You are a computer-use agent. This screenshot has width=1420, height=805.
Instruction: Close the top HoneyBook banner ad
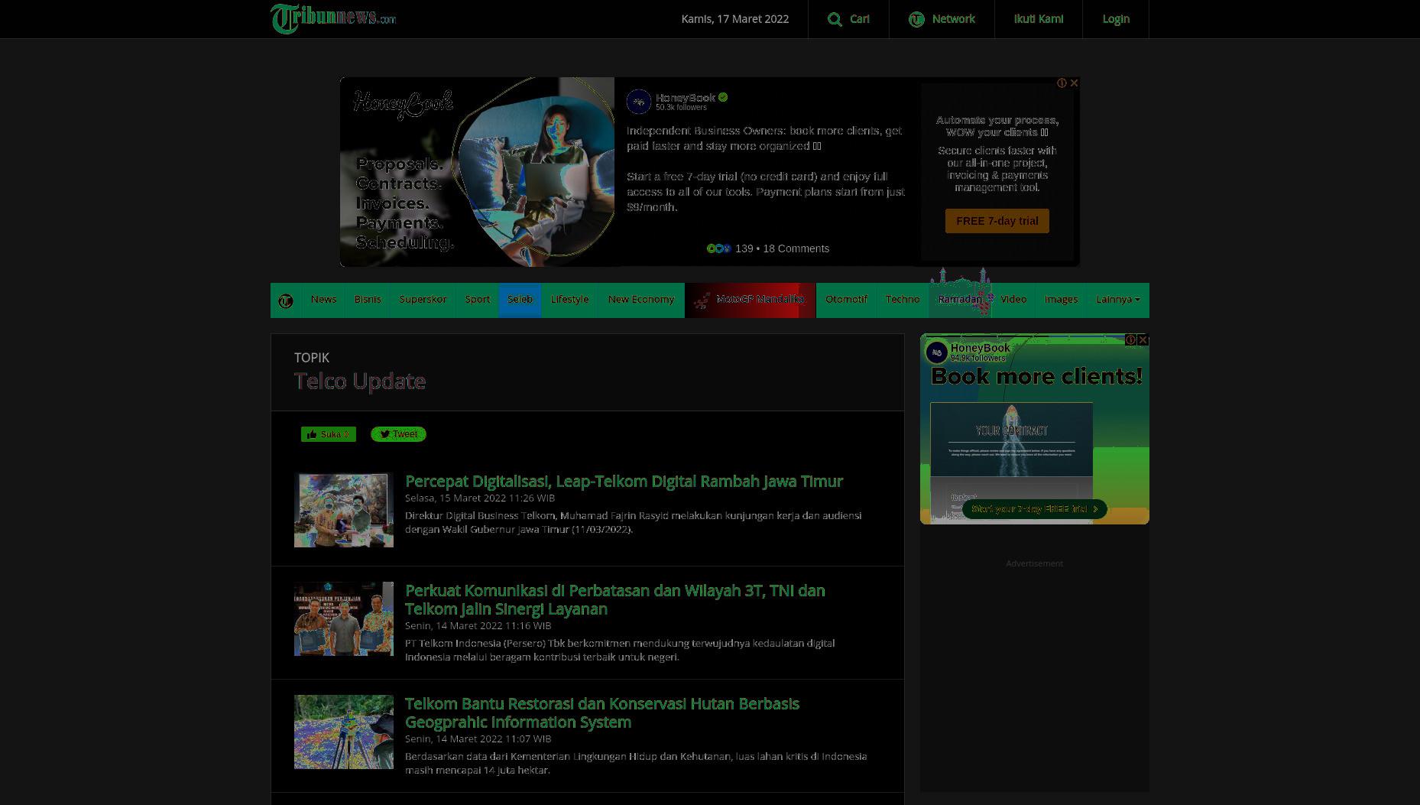point(1074,83)
